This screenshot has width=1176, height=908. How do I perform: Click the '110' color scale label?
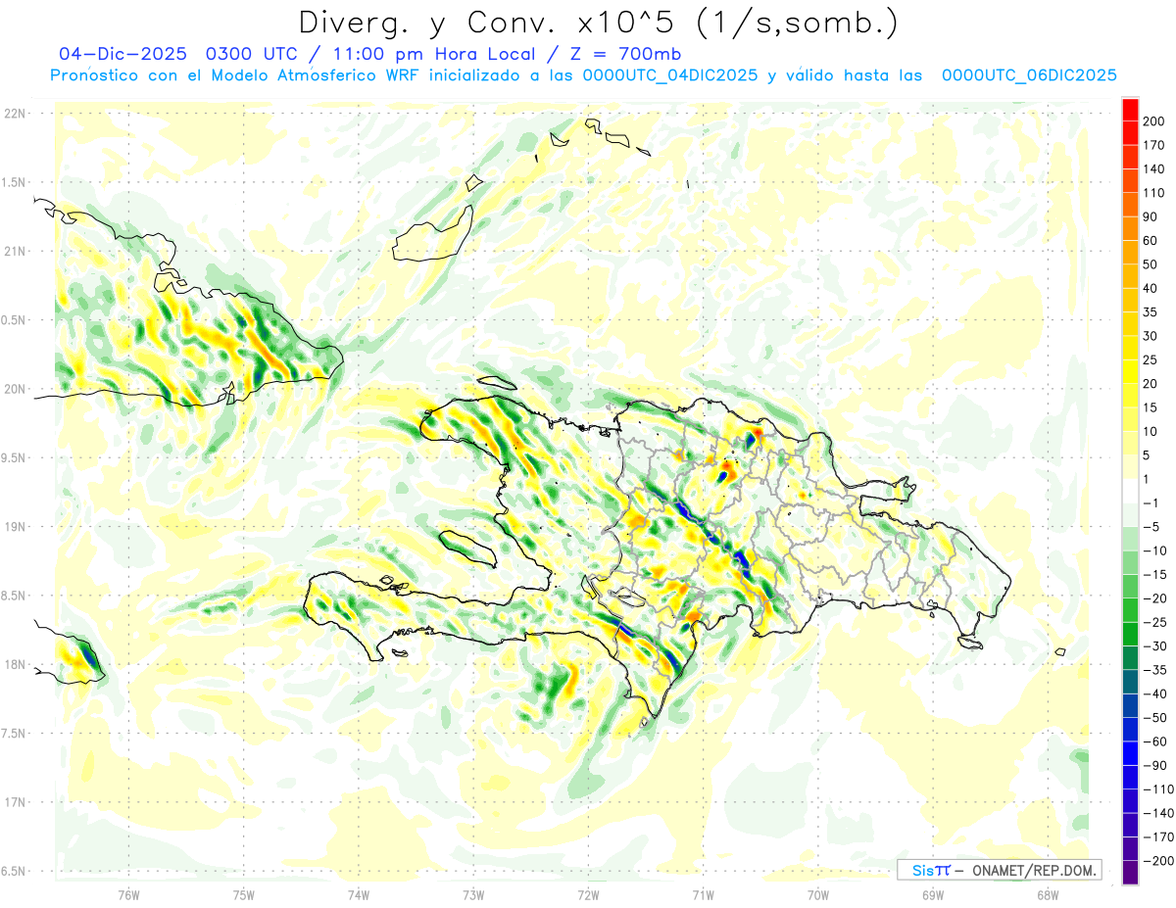[x=1155, y=193]
